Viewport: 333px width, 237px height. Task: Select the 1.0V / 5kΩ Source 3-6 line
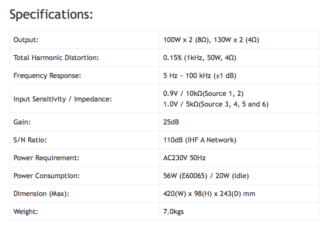pyautogui.click(x=216, y=104)
